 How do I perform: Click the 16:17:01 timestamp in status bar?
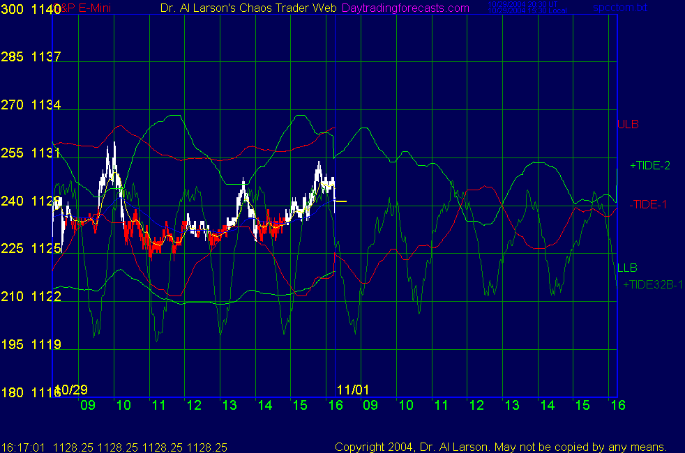22,447
